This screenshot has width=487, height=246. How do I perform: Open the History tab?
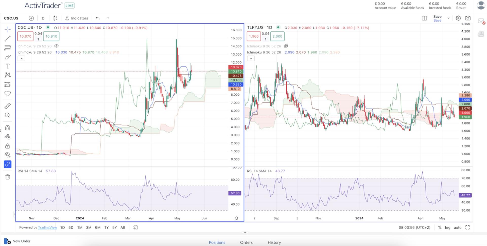(274, 242)
